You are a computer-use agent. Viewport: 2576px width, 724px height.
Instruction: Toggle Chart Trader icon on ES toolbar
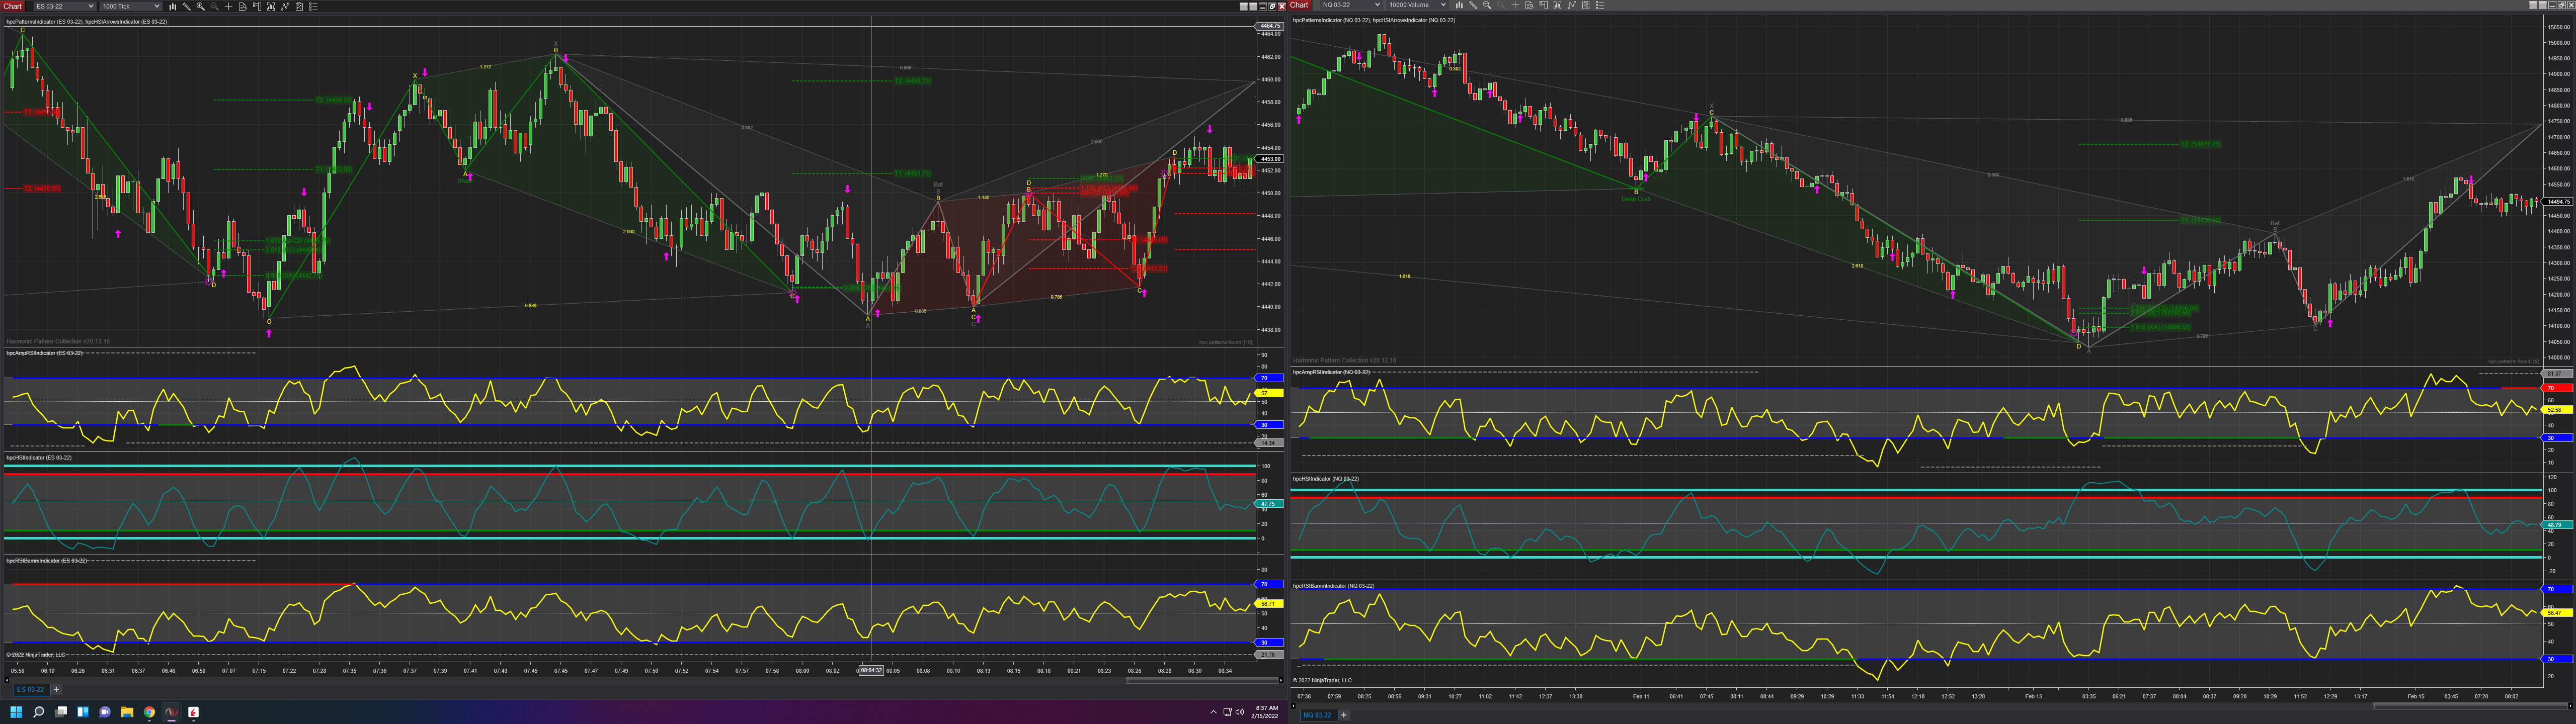point(257,6)
